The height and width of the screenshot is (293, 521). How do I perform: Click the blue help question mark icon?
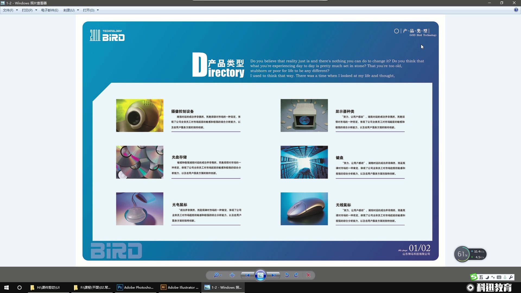(516, 10)
